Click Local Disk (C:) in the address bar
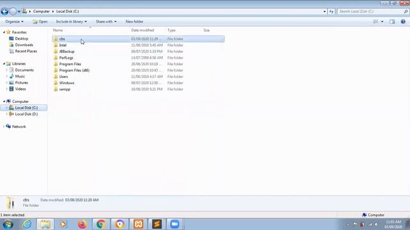 [x=67, y=11]
